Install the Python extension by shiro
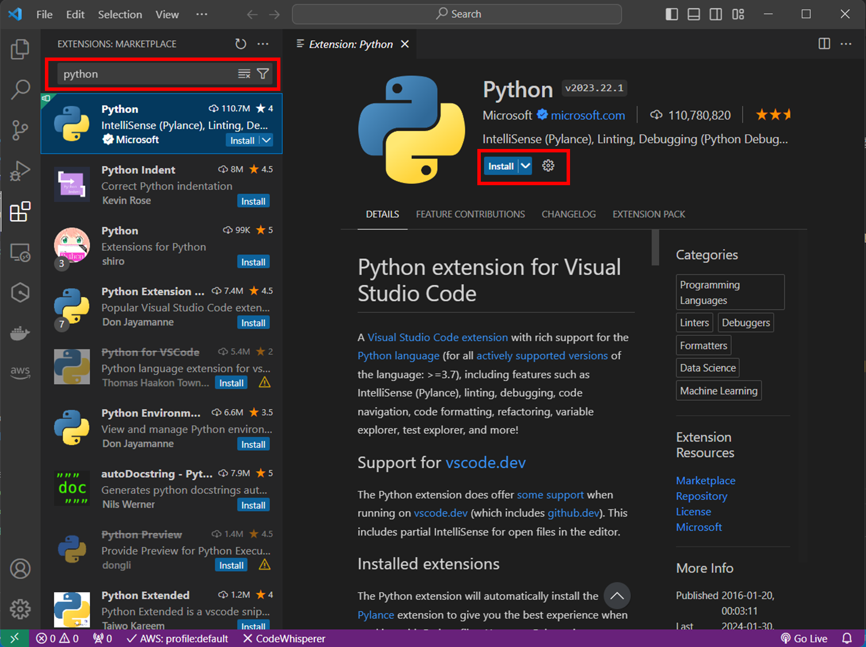 [253, 262]
